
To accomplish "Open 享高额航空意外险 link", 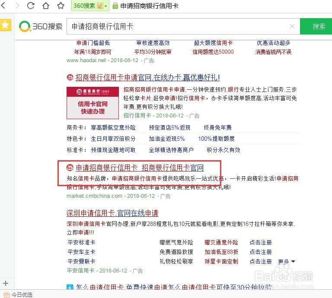I will click(x=113, y=127).
